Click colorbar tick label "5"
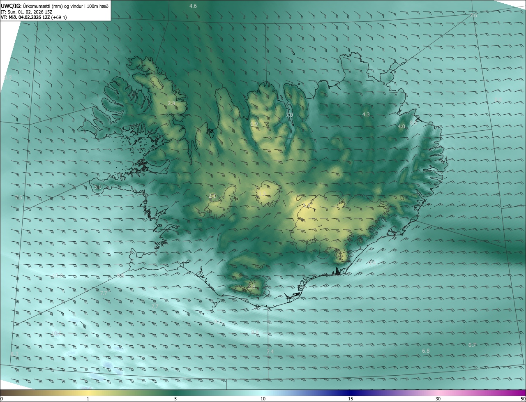 [x=175, y=399]
